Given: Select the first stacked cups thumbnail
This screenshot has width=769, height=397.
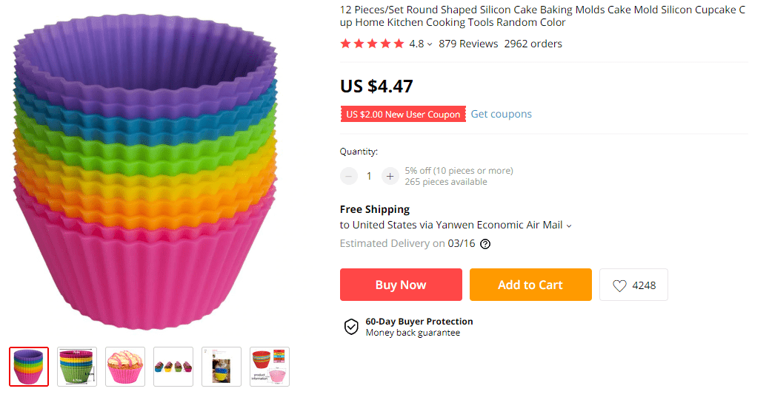Looking at the screenshot, I should (x=29, y=367).
